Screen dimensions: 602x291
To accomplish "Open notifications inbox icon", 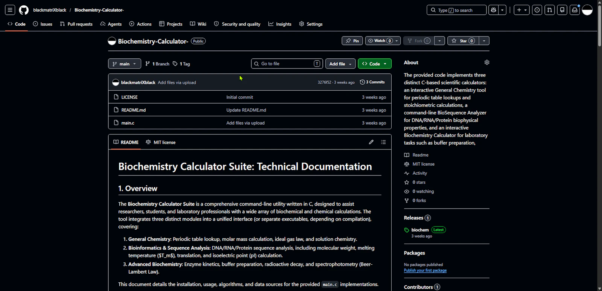I will point(575,10).
